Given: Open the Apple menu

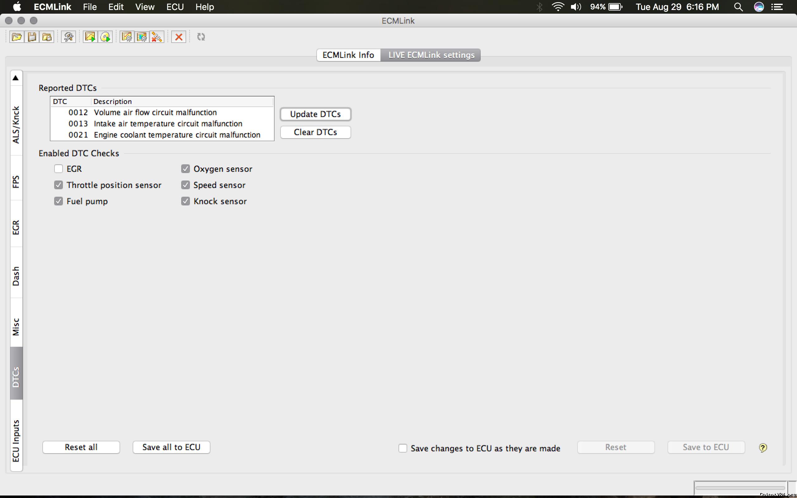Looking at the screenshot, I should tap(17, 7).
